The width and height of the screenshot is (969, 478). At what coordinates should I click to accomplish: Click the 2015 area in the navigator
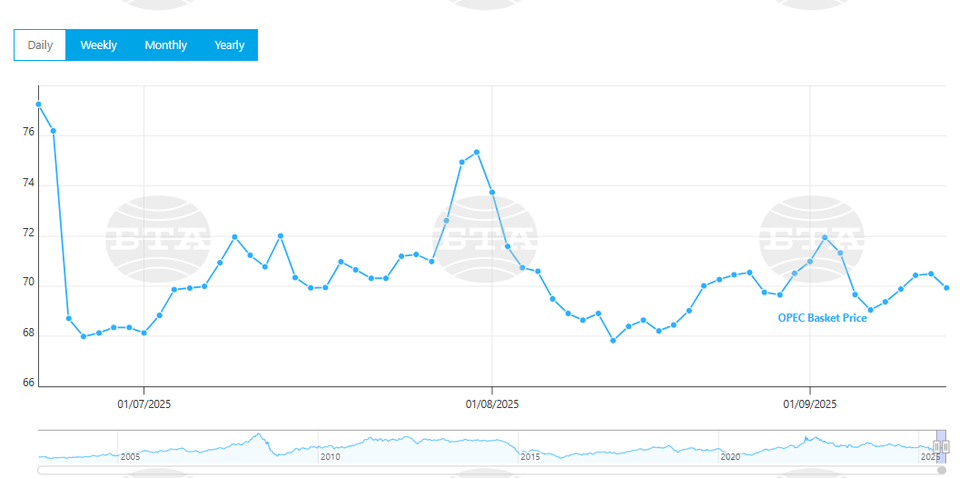[x=529, y=455]
